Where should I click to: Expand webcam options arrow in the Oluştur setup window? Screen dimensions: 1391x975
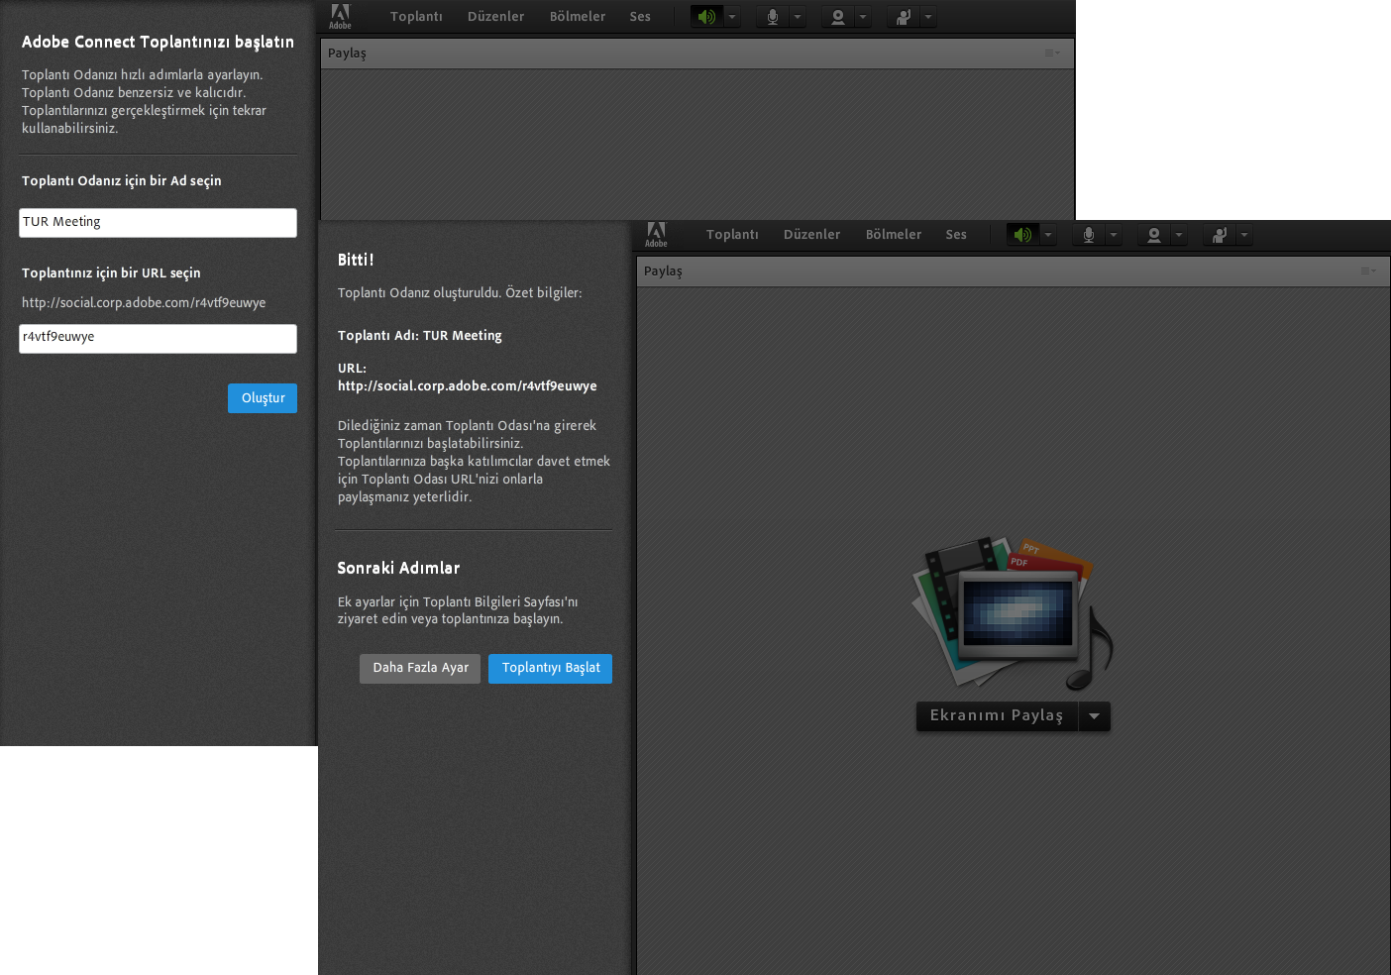click(x=862, y=17)
